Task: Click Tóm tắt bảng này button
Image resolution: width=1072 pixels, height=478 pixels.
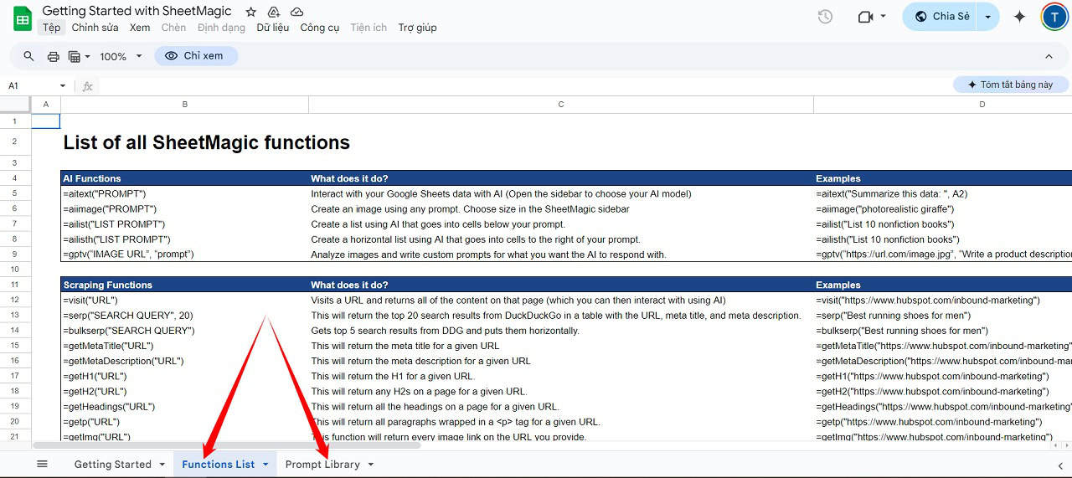Action: coord(1011,85)
